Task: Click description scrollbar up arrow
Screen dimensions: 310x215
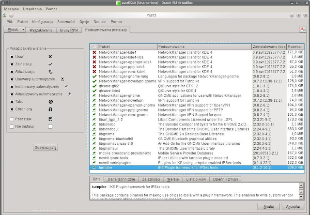Action: 301,185
